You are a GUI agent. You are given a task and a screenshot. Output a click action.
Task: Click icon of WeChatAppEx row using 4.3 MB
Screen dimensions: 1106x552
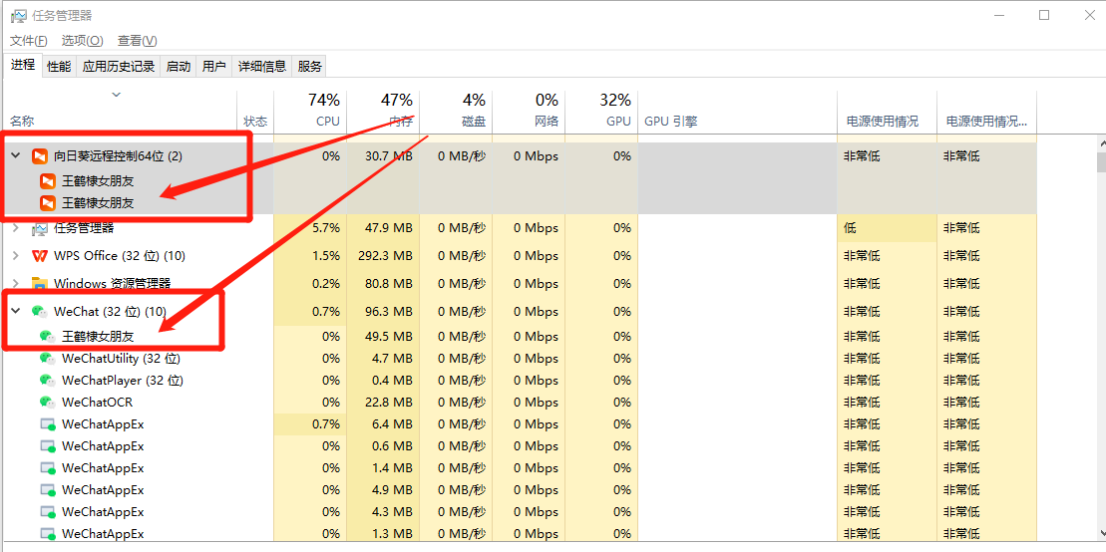(x=47, y=512)
